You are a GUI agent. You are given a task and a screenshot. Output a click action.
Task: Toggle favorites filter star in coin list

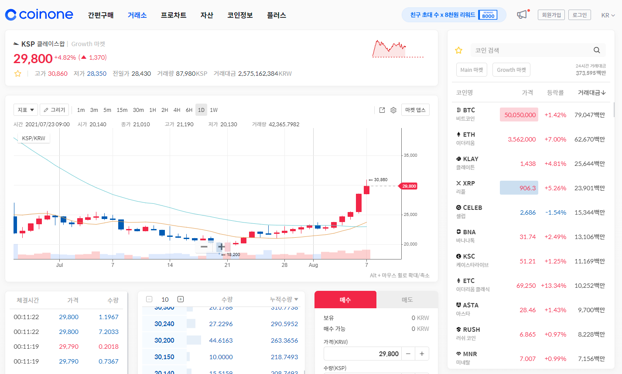point(458,51)
